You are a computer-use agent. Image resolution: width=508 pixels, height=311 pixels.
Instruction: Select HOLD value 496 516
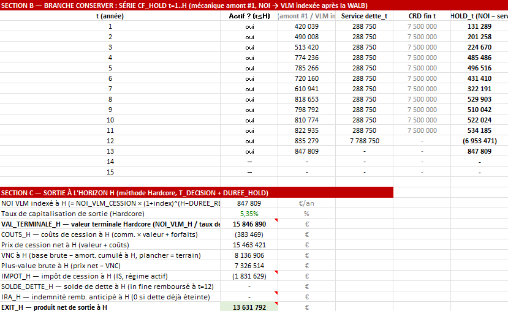(479, 68)
